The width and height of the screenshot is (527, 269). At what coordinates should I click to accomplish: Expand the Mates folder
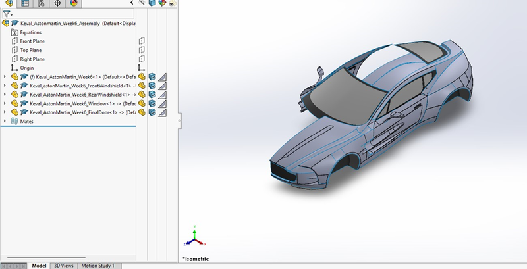point(5,121)
